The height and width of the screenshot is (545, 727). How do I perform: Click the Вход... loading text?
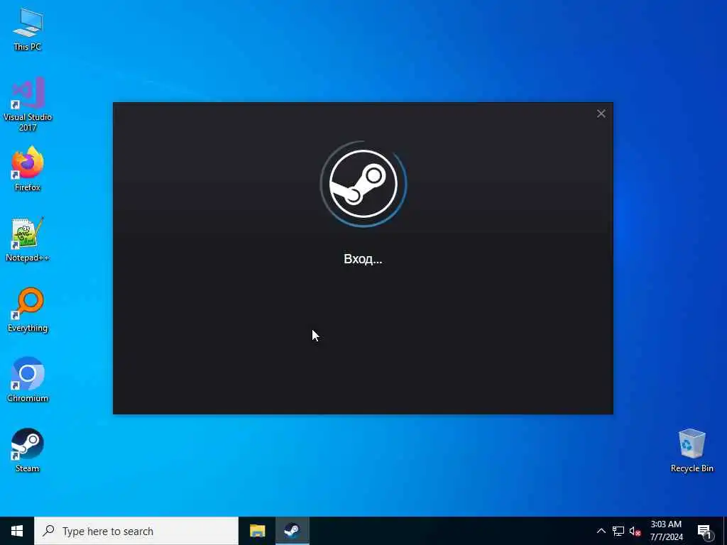(363, 258)
